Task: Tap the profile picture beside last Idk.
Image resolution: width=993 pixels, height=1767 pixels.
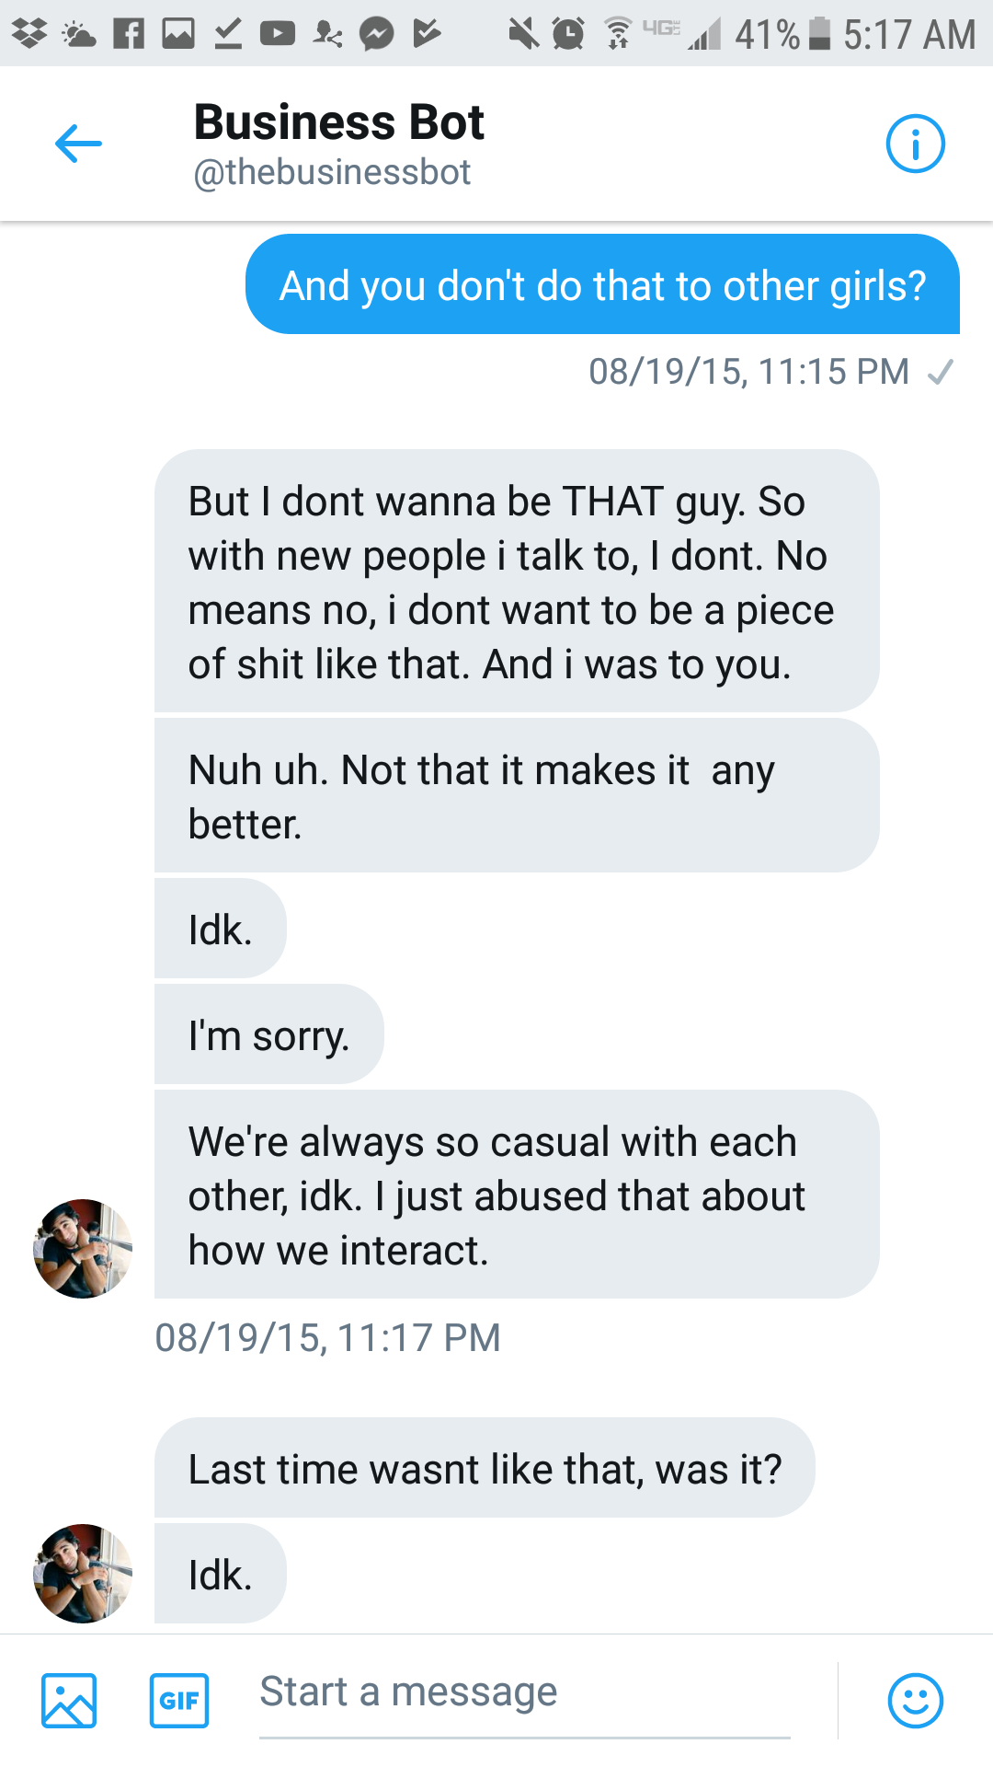Action: click(x=83, y=1573)
